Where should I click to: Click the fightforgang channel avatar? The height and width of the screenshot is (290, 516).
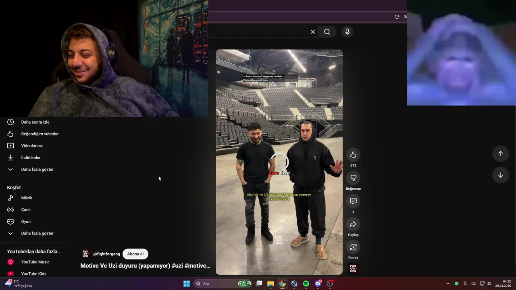tap(85, 254)
